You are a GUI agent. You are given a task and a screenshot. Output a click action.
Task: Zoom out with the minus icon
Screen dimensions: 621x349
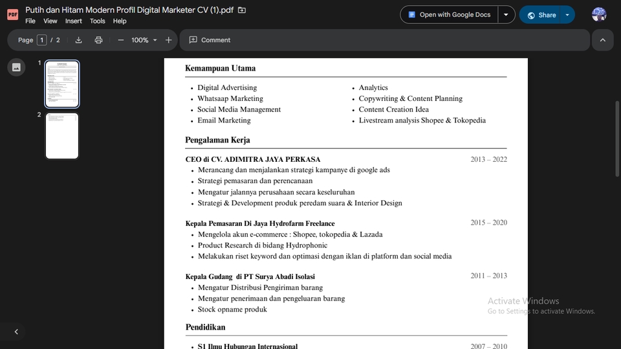coord(120,40)
